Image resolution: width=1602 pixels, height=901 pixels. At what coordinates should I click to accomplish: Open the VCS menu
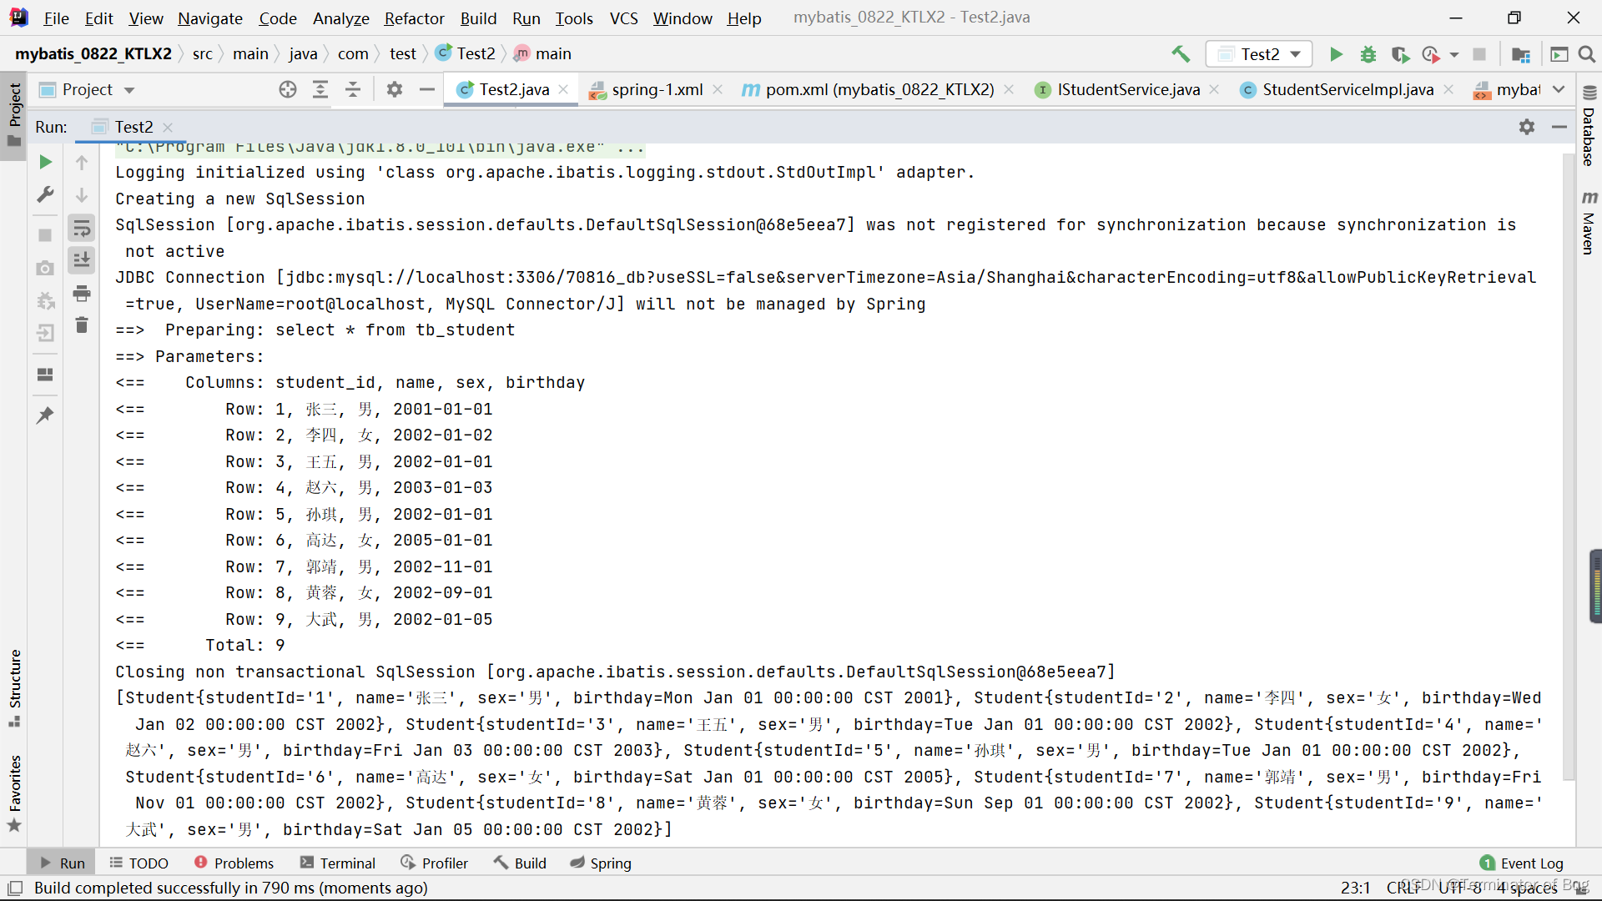(x=623, y=18)
